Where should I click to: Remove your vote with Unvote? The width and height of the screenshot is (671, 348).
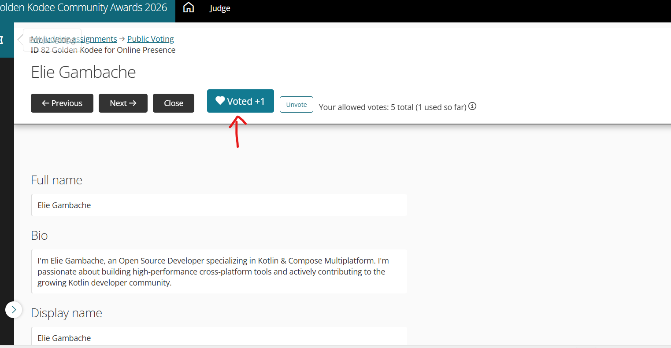(296, 105)
